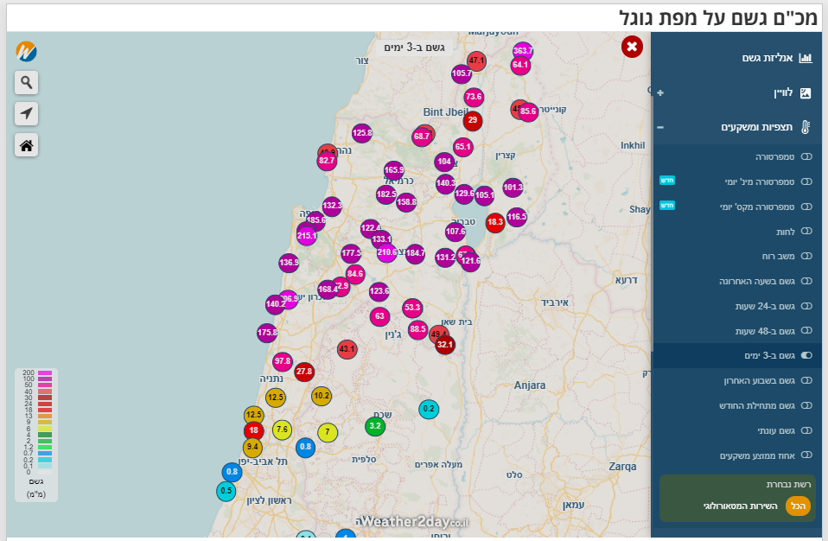The width and height of the screenshot is (828, 541).
Task: Click the 10.2 orange station marker
Action: click(321, 396)
